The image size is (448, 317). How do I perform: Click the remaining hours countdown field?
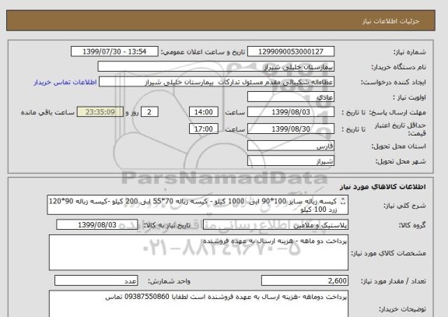(x=100, y=112)
